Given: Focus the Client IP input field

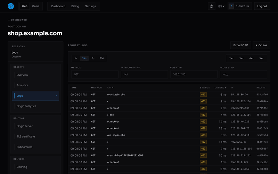Looking at the screenshot, I should 194,74.
